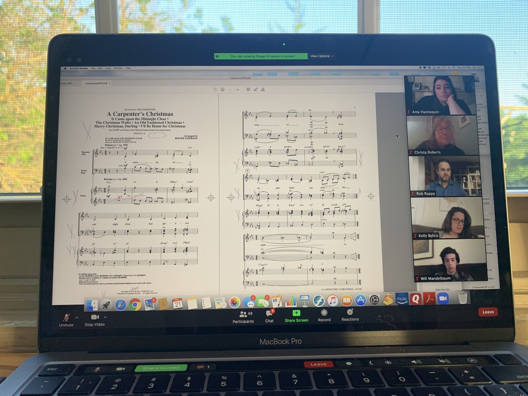Open iTunes music note icon in Dock

click(333, 301)
